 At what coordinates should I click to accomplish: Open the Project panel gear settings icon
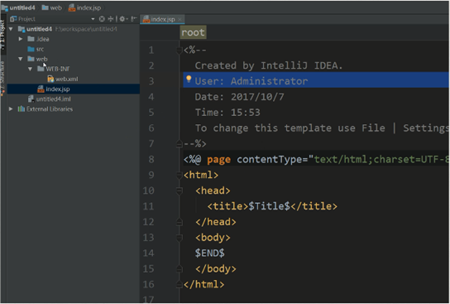click(122, 19)
